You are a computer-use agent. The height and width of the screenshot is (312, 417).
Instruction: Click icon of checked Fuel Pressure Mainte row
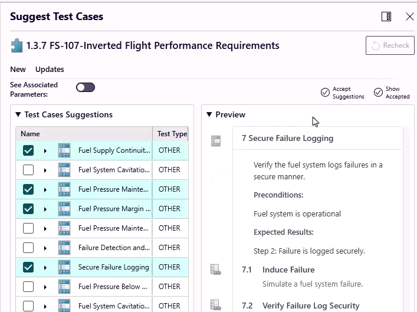64,189
